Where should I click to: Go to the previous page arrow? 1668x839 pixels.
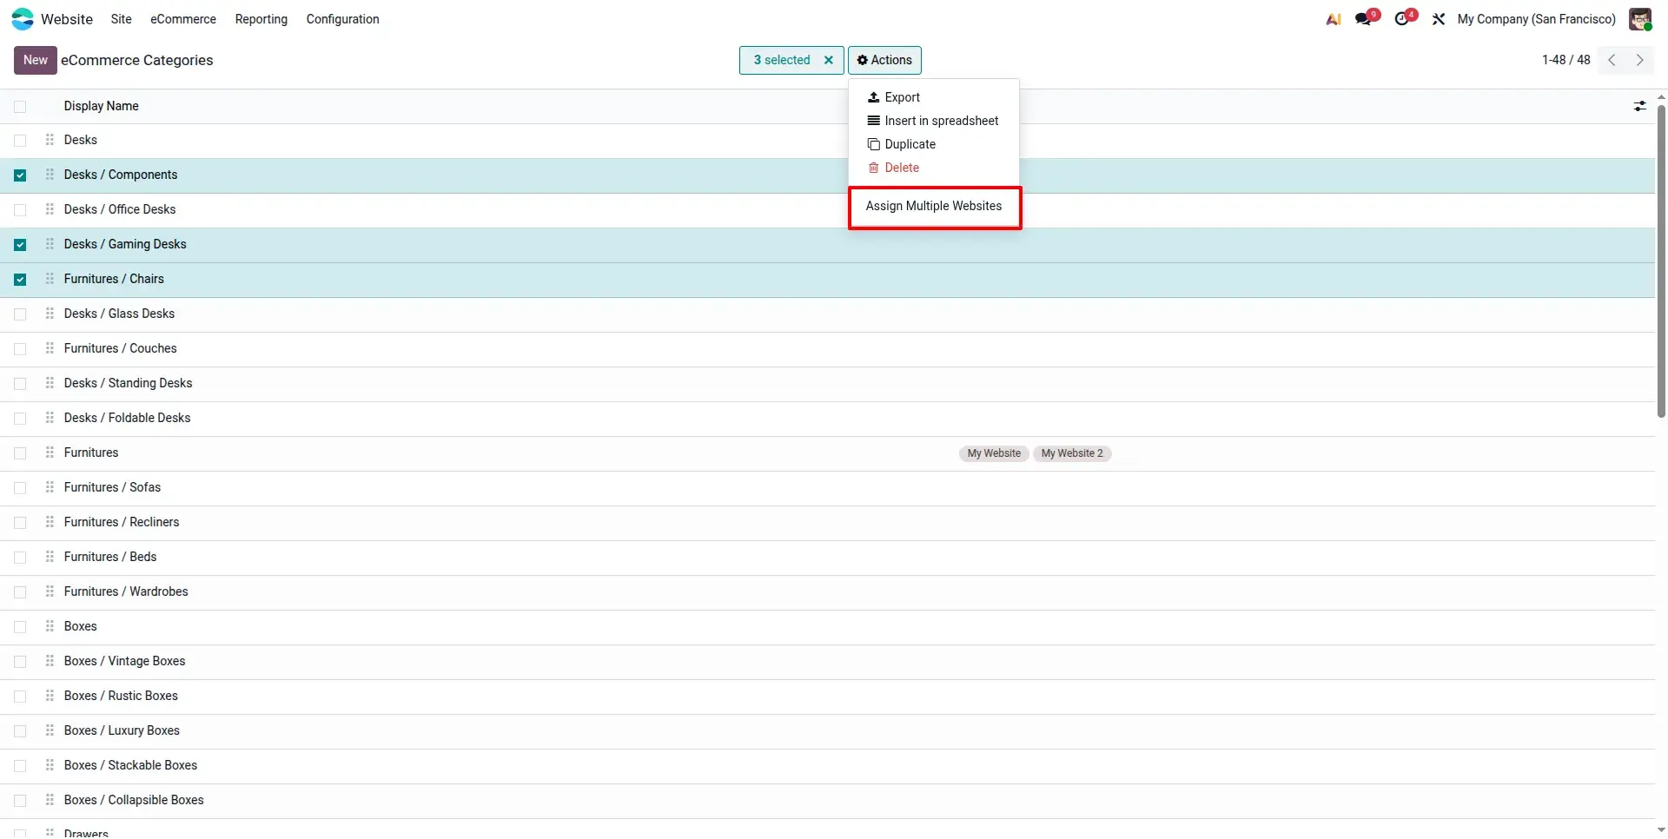1612,60
